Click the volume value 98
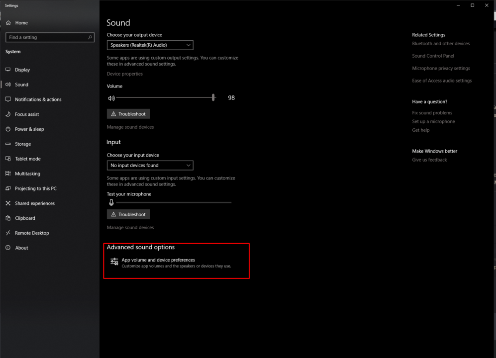Screen dimensions: 496x358 pos(231,98)
